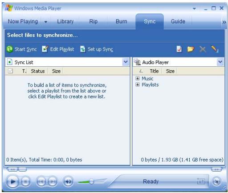228x193 pixels.
Task: Click the Sync List play icon
Action: [x=10, y=62]
